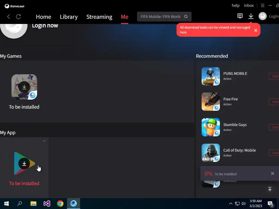This screenshot has width=279, height=209.
Task: Click the GameLoop logo
Action: click(14, 6)
